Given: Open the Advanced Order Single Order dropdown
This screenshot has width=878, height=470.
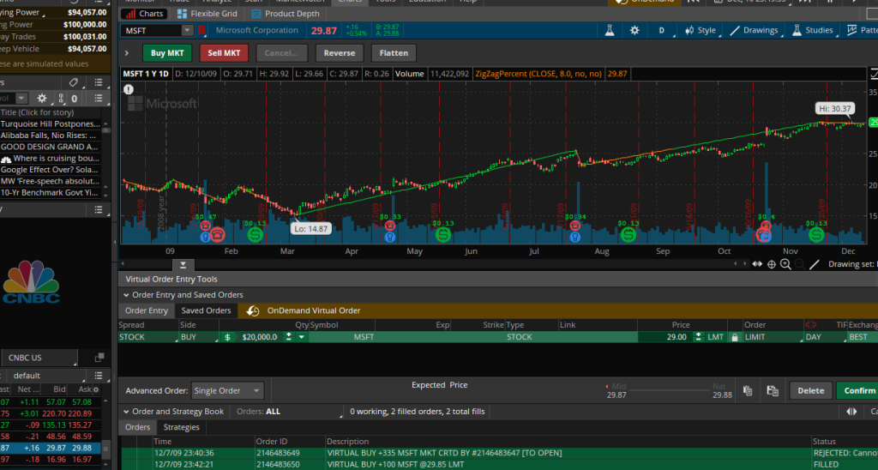Looking at the screenshot, I should [x=226, y=390].
